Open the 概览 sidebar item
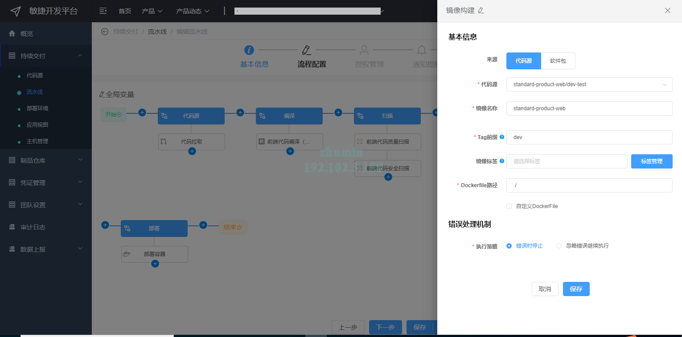Viewport: 682px width, 337px height. click(x=46, y=33)
